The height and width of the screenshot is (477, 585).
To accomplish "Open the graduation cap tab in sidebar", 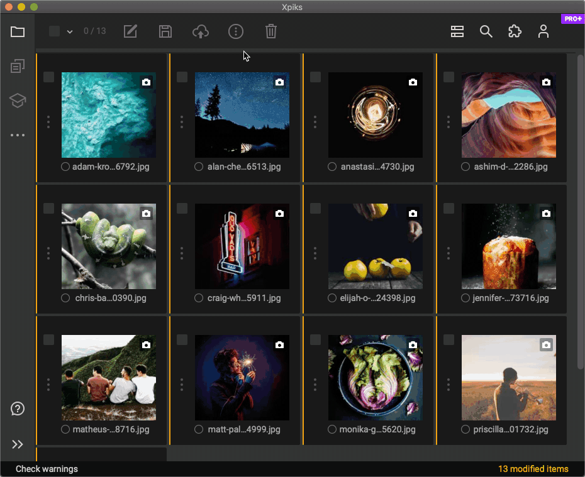I will click(18, 101).
